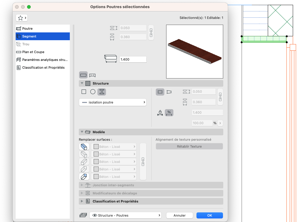Expand Modificateurs de décalage section

(82, 193)
